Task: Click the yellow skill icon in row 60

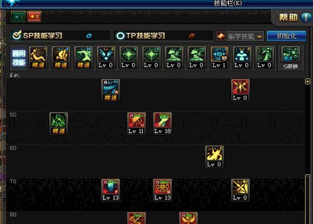Action: [214, 157]
